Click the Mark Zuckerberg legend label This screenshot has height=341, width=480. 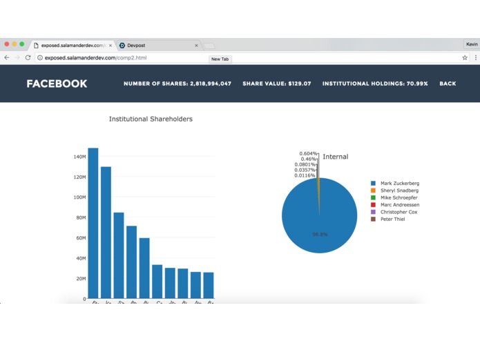(400, 183)
